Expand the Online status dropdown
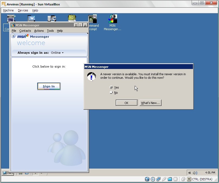219x183 pixels. pos(57,53)
